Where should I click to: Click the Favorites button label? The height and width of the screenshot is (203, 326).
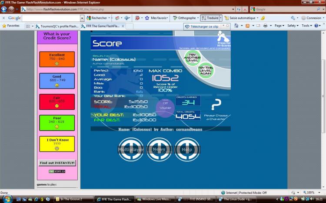(13, 26)
